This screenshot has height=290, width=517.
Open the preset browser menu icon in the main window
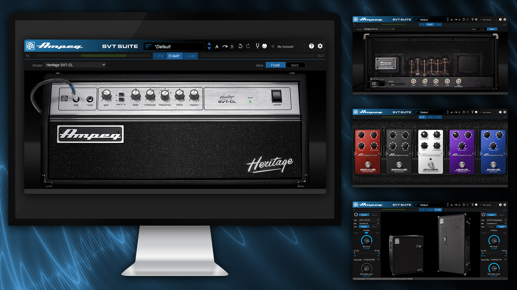click(x=148, y=46)
